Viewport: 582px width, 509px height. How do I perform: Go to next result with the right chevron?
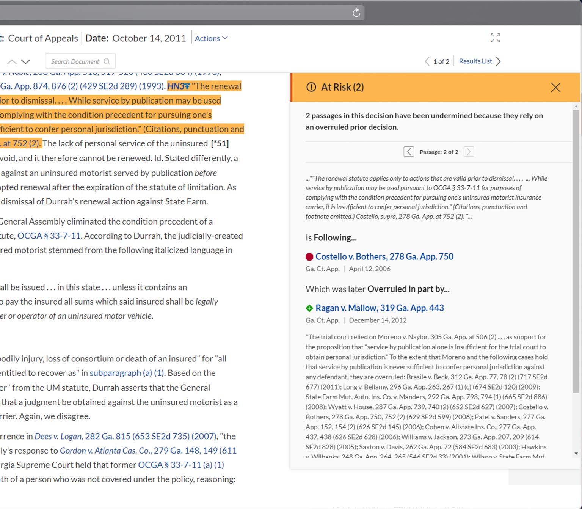(x=499, y=61)
